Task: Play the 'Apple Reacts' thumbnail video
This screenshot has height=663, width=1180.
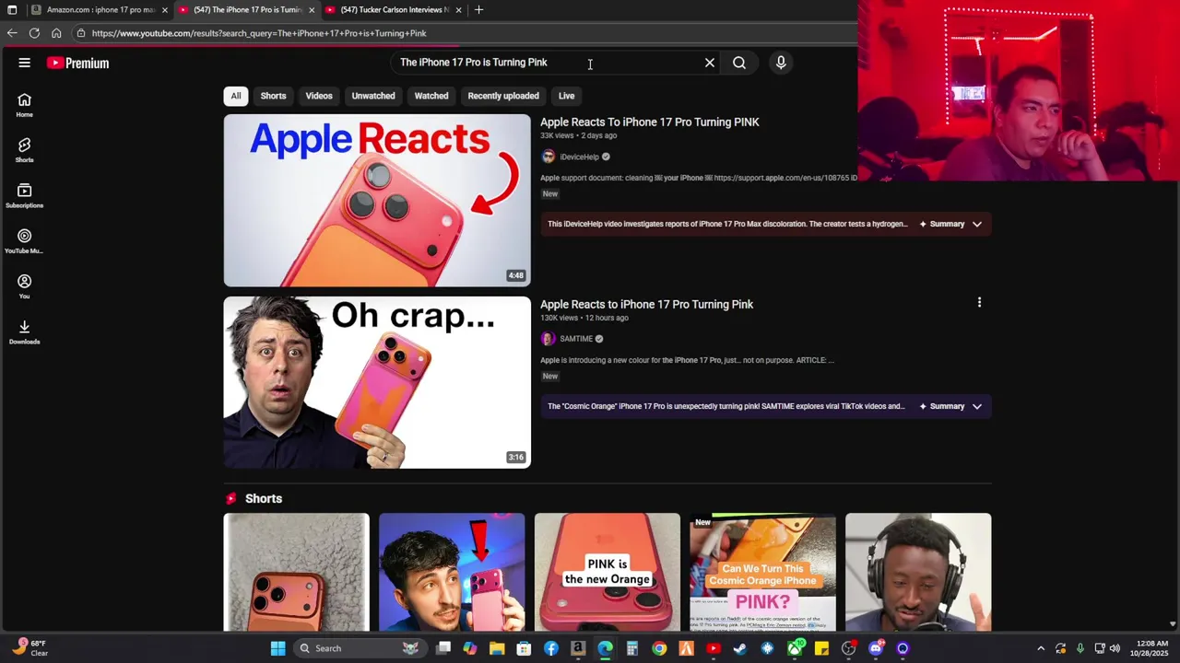Action: click(377, 200)
